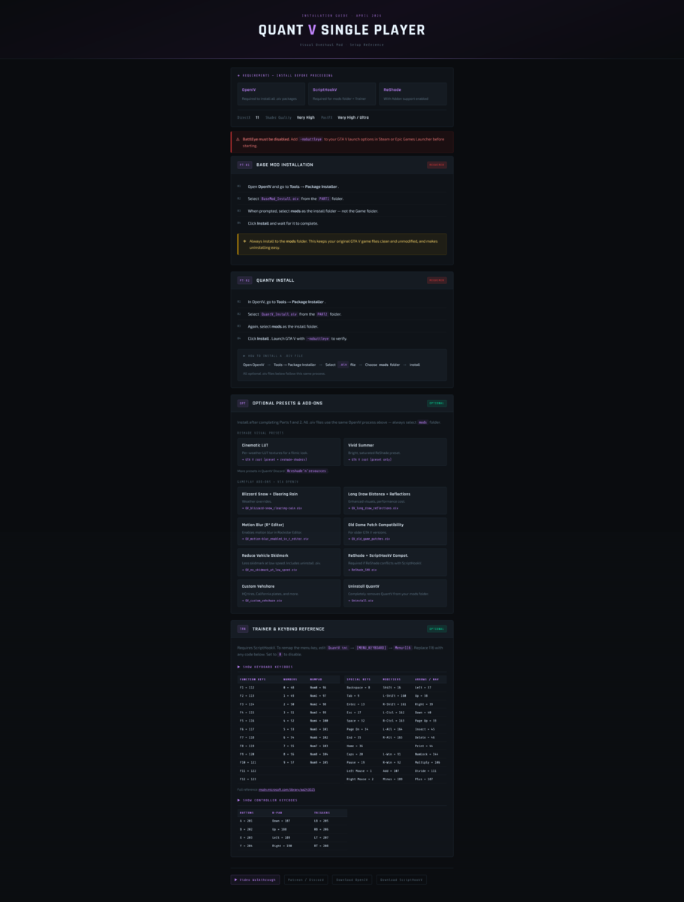The width and height of the screenshot is (684, 902).
Task: Open the Blizzard Snow + Clearing Rain card
Action: click(x=288, y=501)
